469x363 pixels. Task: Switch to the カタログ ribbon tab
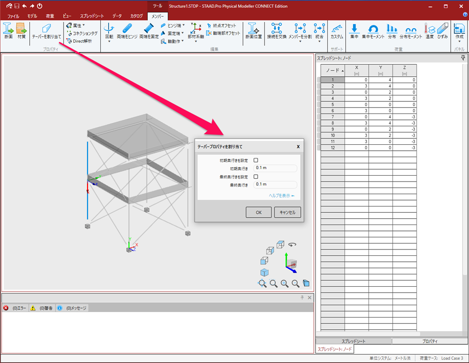(x=136, y=16)
